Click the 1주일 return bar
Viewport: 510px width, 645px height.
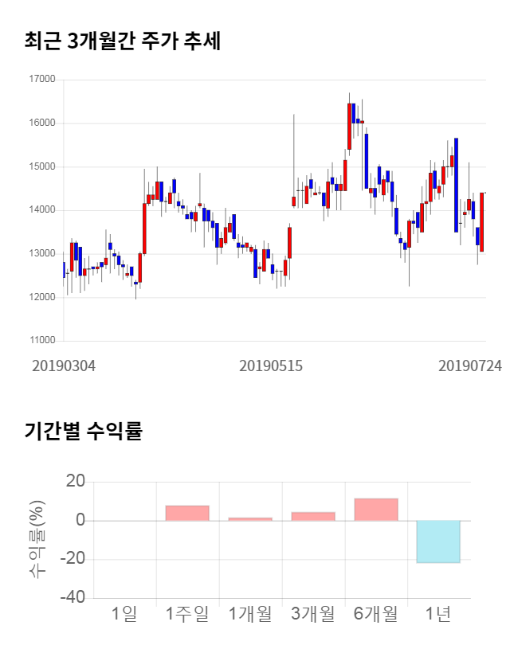(187, 513)
